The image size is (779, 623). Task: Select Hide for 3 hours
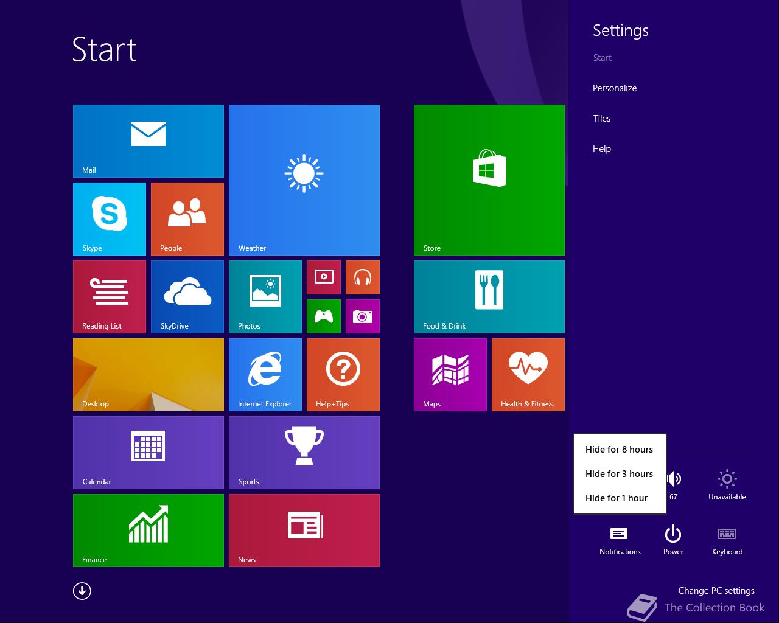[x=620, y=474]
